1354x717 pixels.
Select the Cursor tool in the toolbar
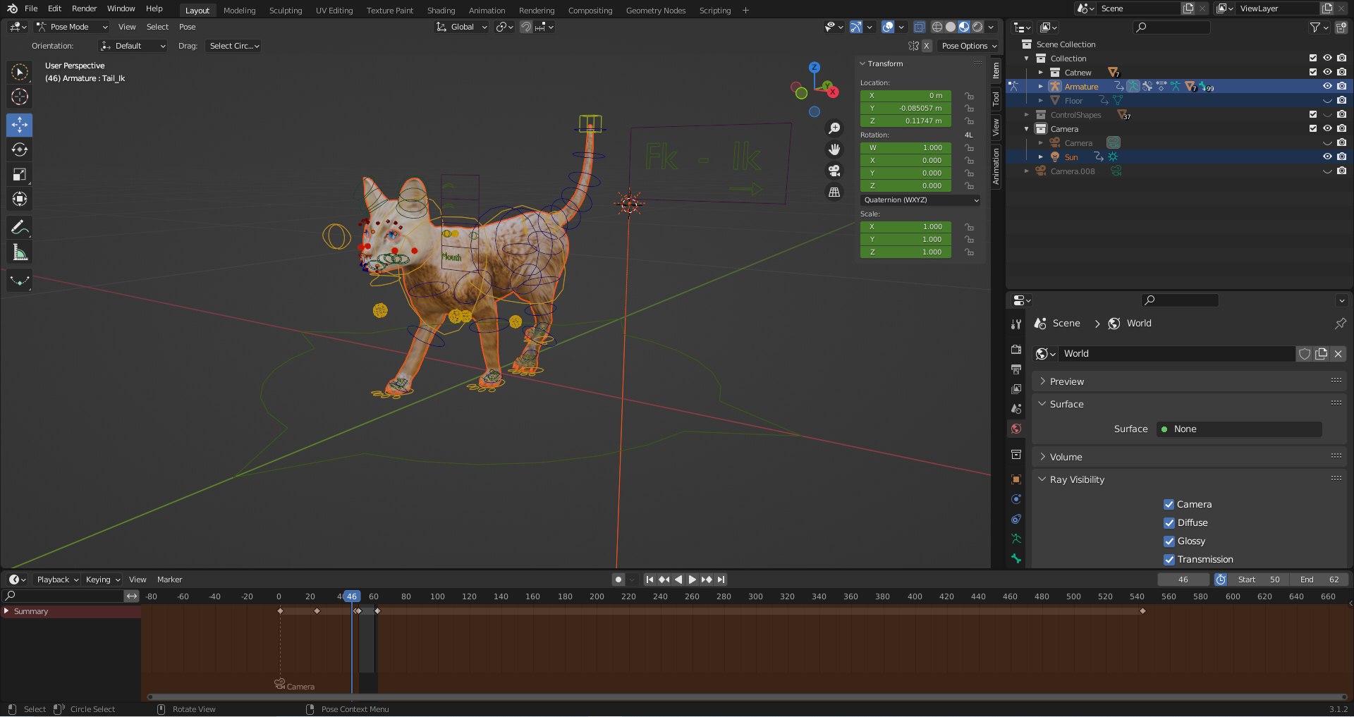20,97
